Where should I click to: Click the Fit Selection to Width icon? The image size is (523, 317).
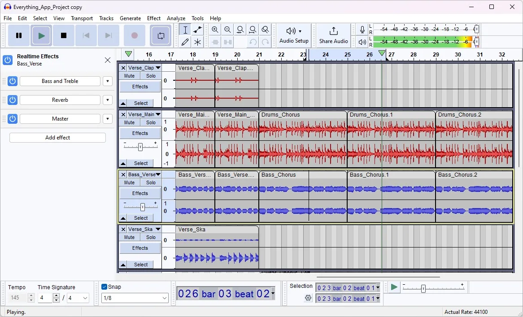pyautogui.click(x=240, y=30)
